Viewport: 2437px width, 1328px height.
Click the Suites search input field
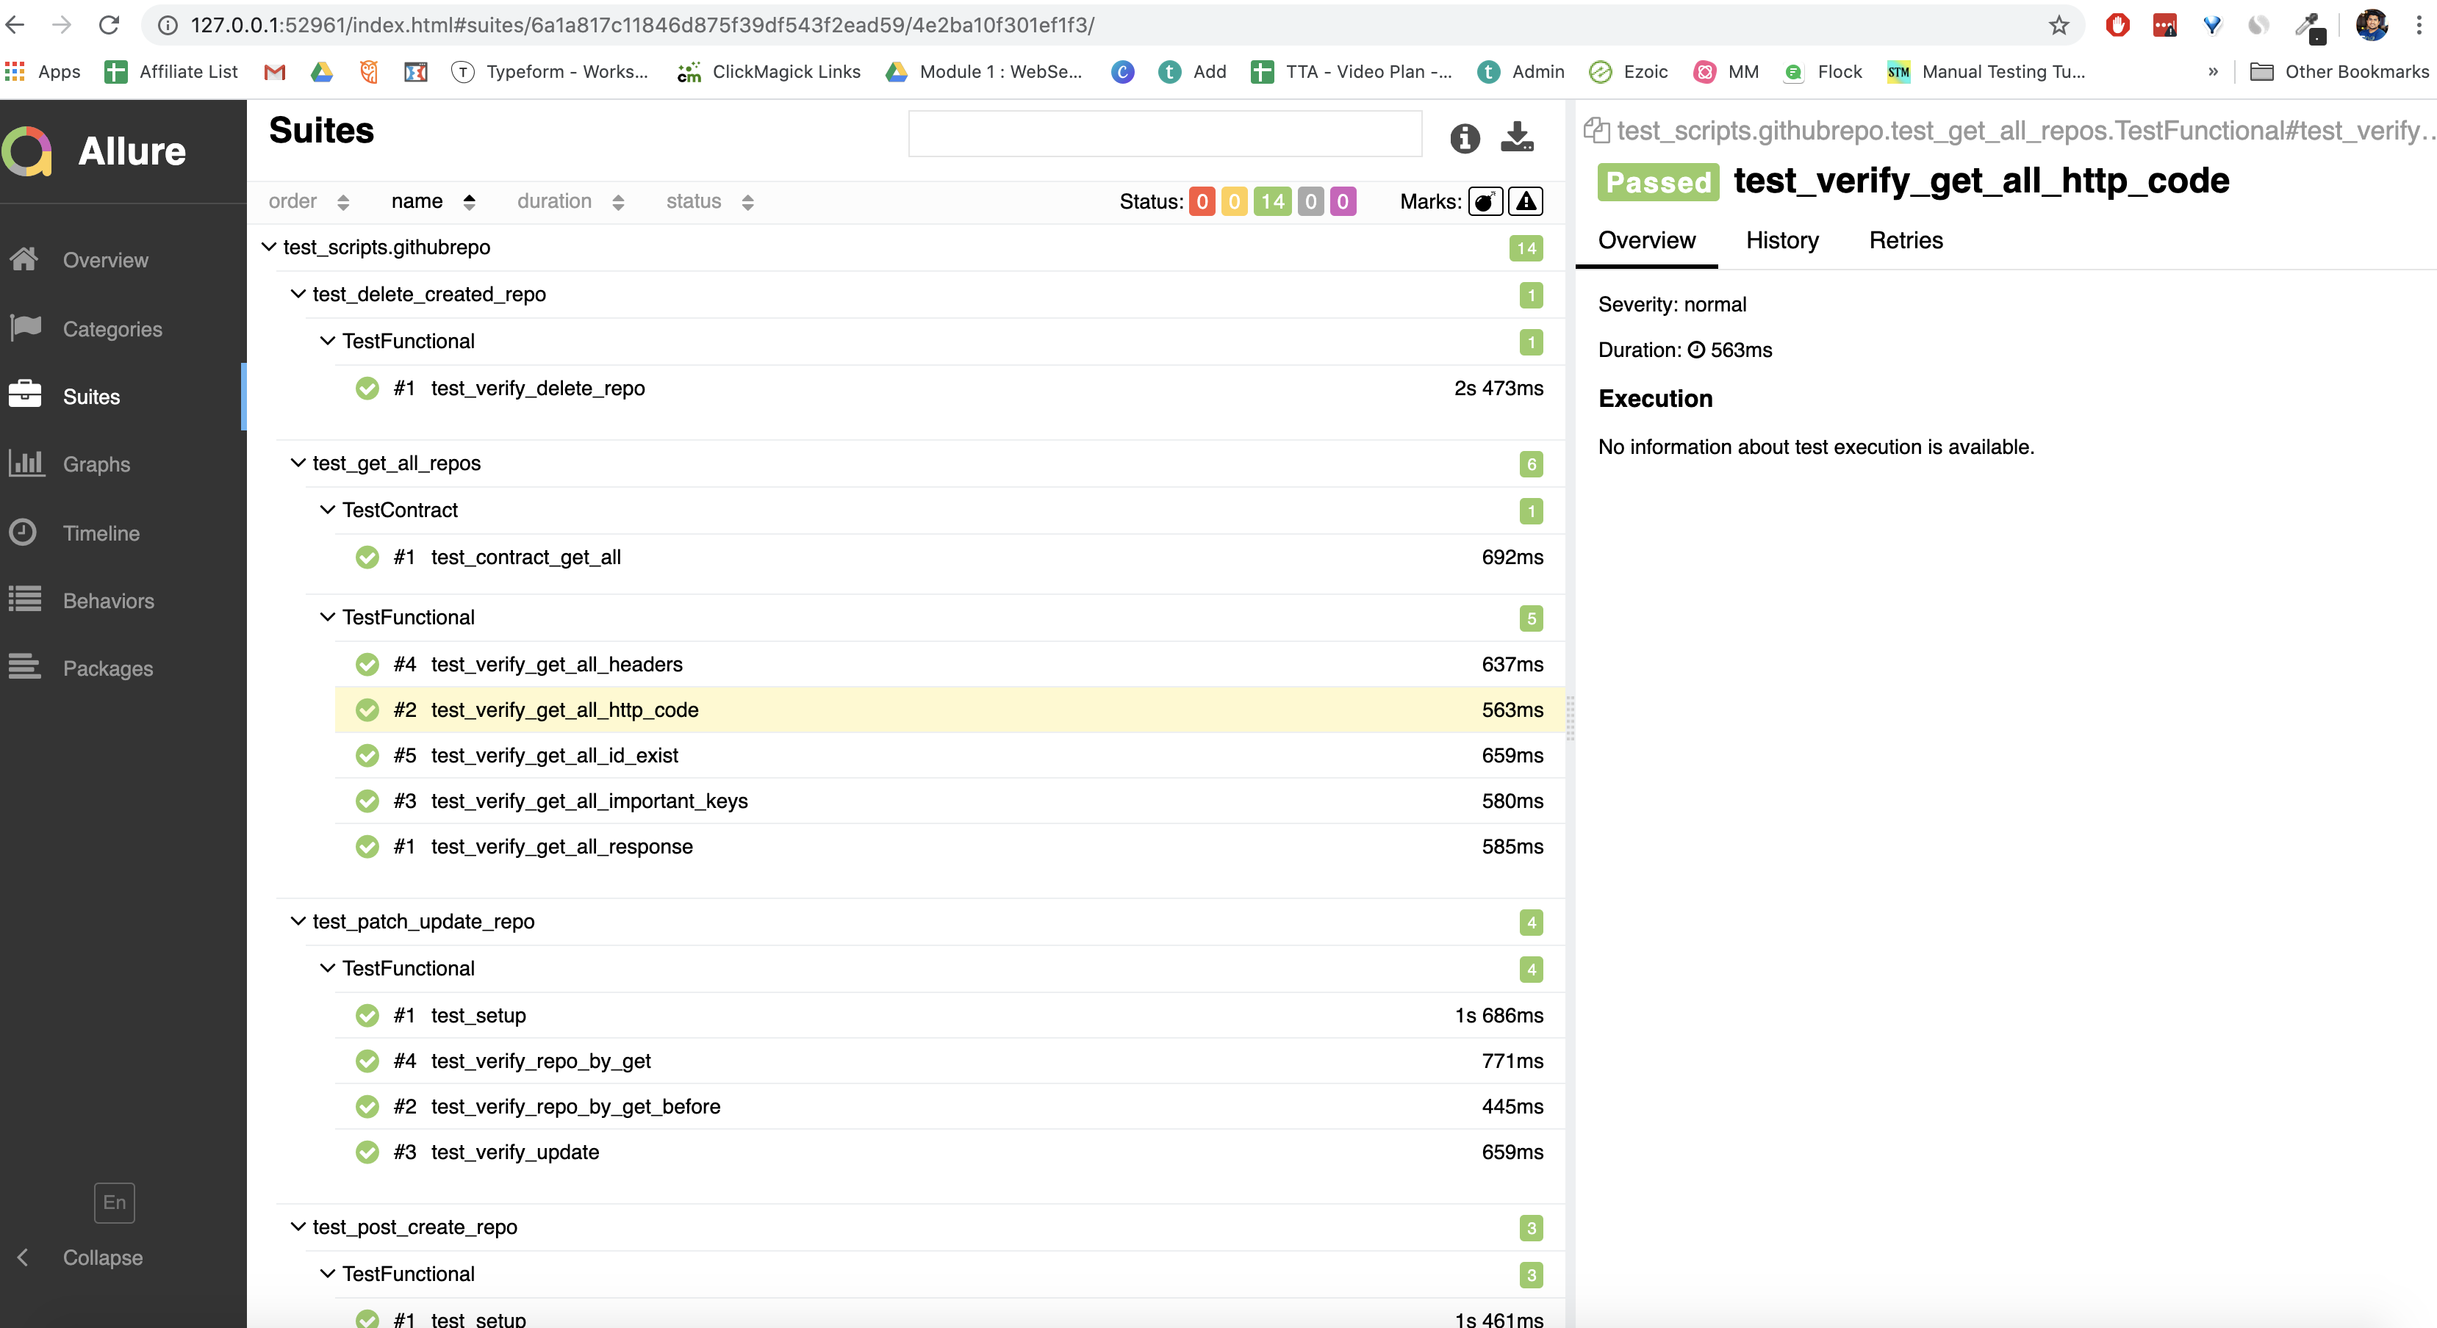[x=1163, y=134]
